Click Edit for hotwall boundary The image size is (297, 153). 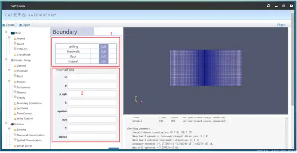(104, 61)
